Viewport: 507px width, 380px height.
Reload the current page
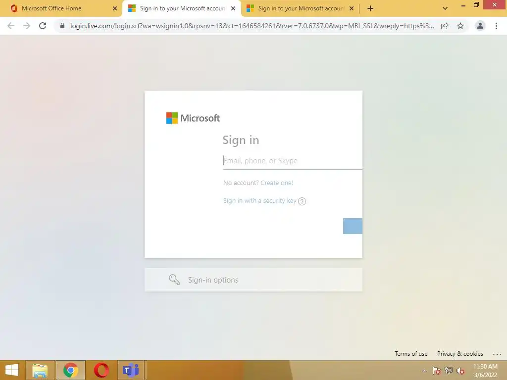43,26
